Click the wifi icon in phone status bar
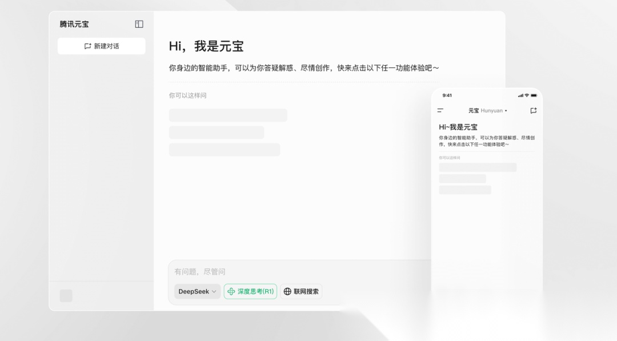 click(x=527, y=95)
